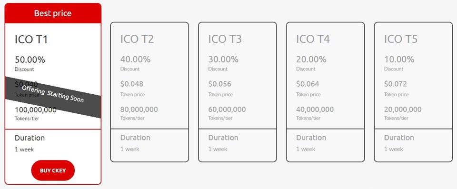
Task: Click the 1 week text in ICO T5
Action: (x=394, y=149)
